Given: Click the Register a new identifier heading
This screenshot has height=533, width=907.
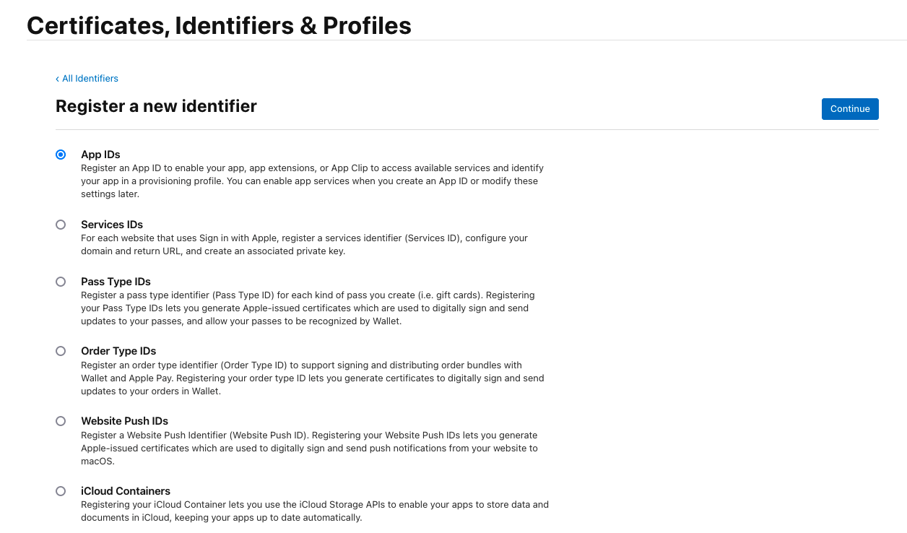Looking at the screenshot, I should pyautogui.click(x=156, y=106).
